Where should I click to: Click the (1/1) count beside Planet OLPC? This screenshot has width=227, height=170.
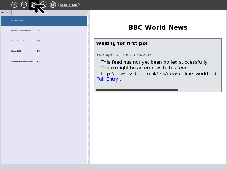[x=38, y=51]
